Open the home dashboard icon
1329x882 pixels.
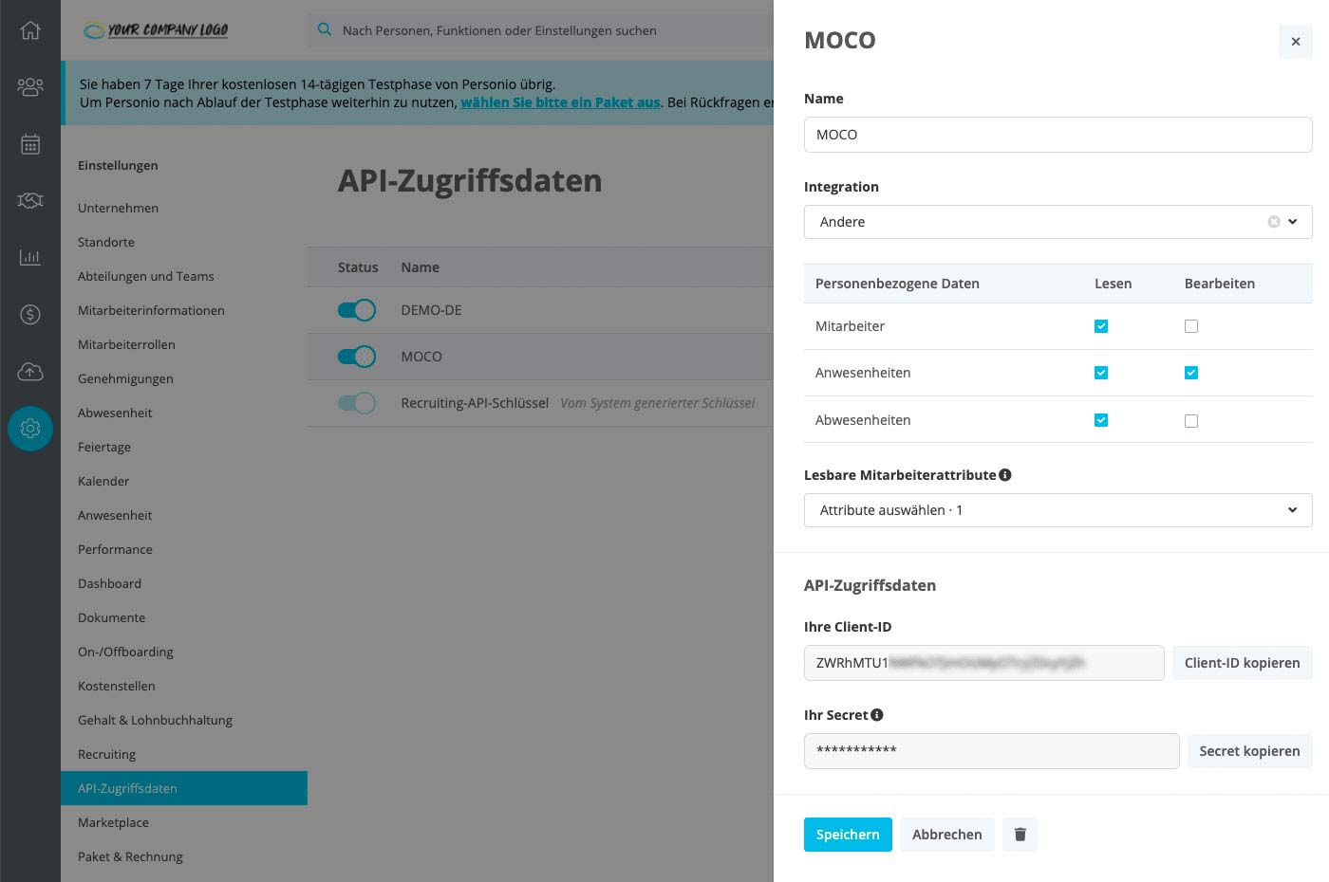tap(30, 30)
